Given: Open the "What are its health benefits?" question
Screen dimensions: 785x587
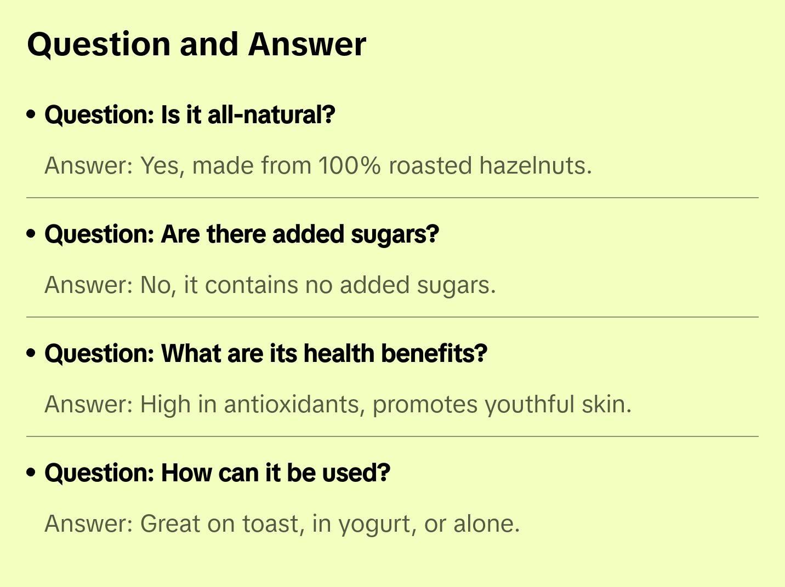Looking at the screenshot, I should coord(266,354).
